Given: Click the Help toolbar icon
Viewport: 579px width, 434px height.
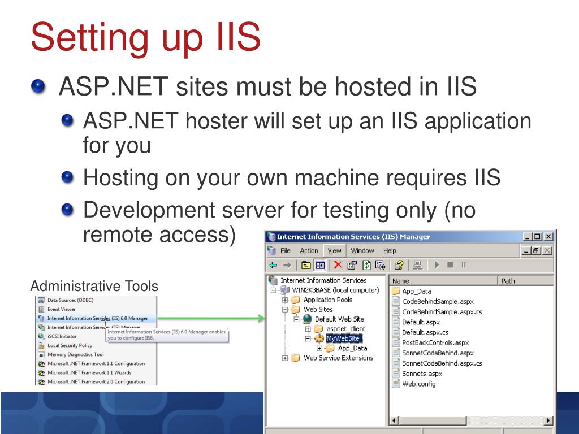Looking at the screenshot, I should [x=399, y=265].
